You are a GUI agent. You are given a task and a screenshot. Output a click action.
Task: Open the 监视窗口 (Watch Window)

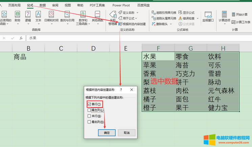click(x=208, y=16)
